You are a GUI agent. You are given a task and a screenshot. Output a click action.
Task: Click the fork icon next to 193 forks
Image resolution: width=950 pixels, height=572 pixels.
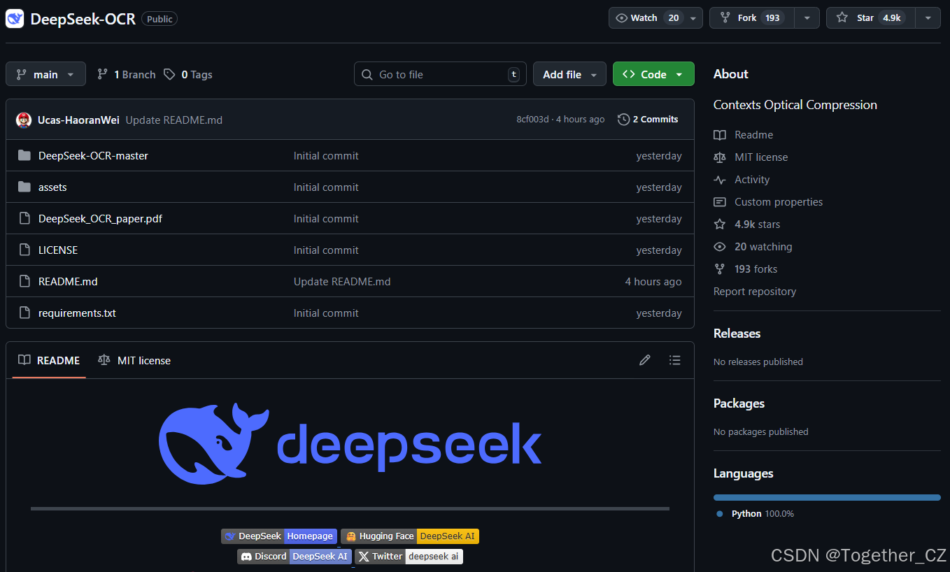[720, 269]
